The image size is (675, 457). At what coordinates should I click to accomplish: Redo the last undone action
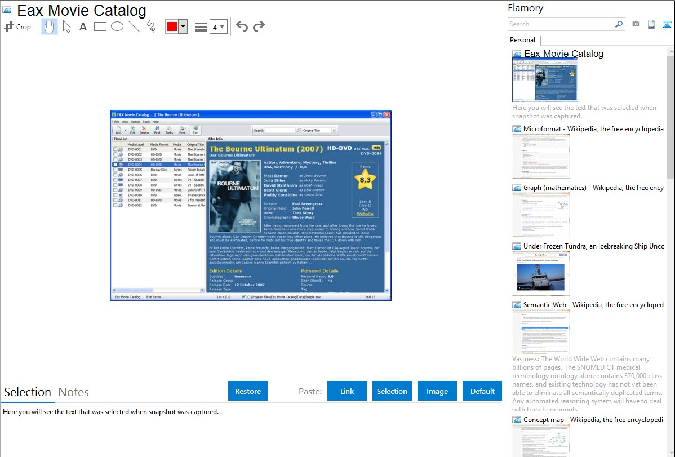[x=259, y=26]
